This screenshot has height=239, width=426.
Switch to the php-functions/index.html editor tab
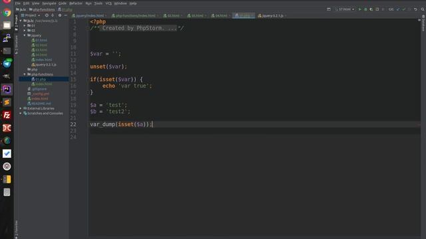(x=135, y=16)
